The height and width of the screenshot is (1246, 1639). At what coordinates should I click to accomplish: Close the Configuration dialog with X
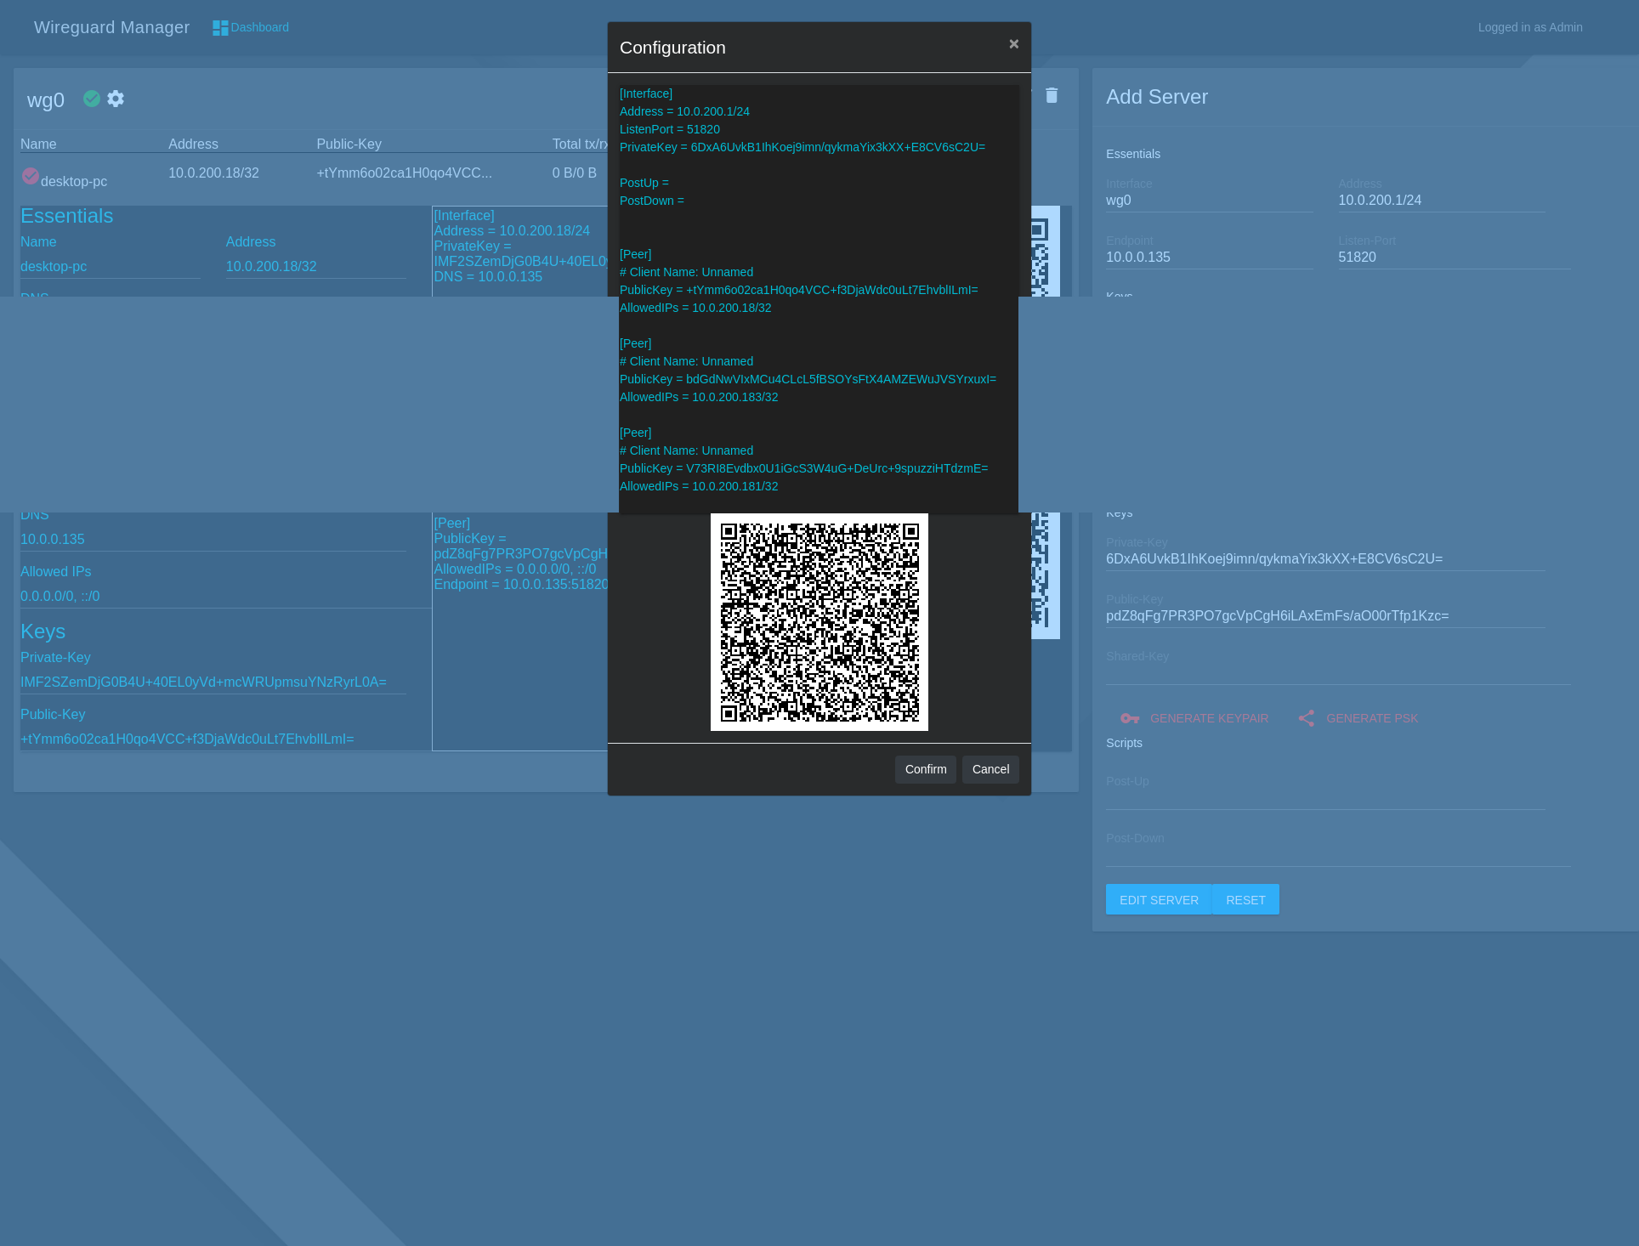coord(1013,44)
